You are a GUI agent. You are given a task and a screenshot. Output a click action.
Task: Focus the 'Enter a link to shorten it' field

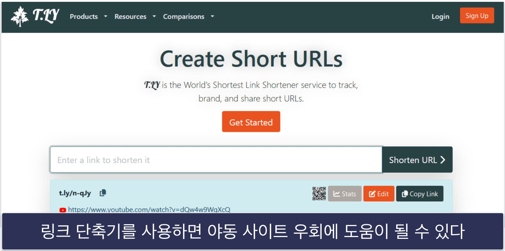click(216, 160)
